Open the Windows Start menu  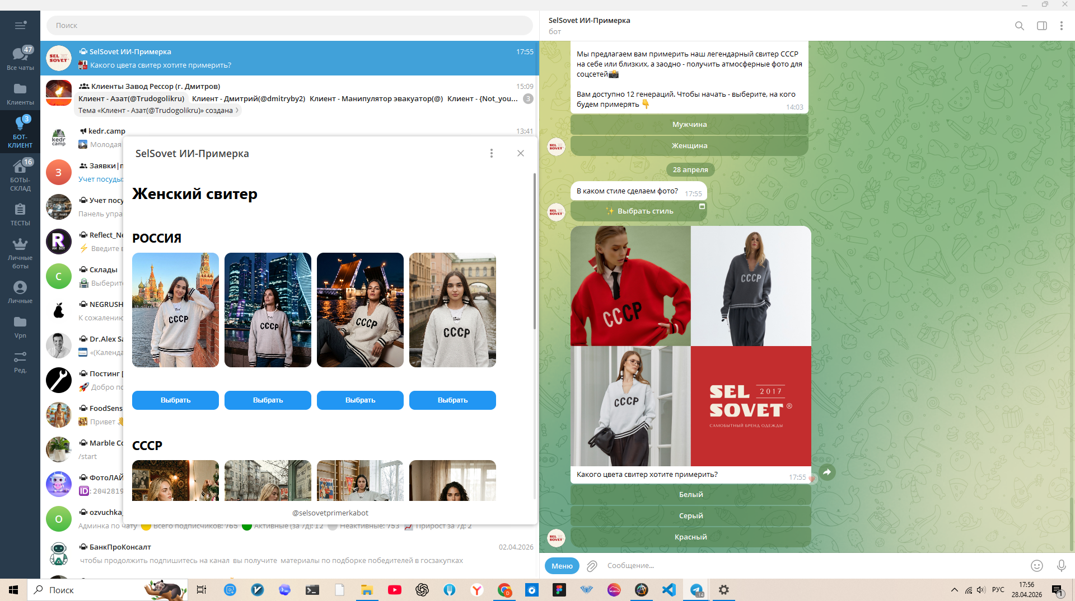13,590
